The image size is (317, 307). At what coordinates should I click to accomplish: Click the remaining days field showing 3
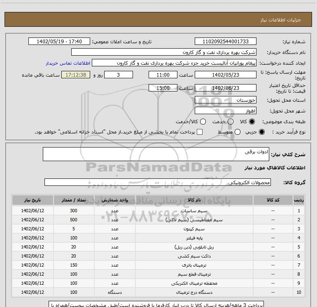119,75
